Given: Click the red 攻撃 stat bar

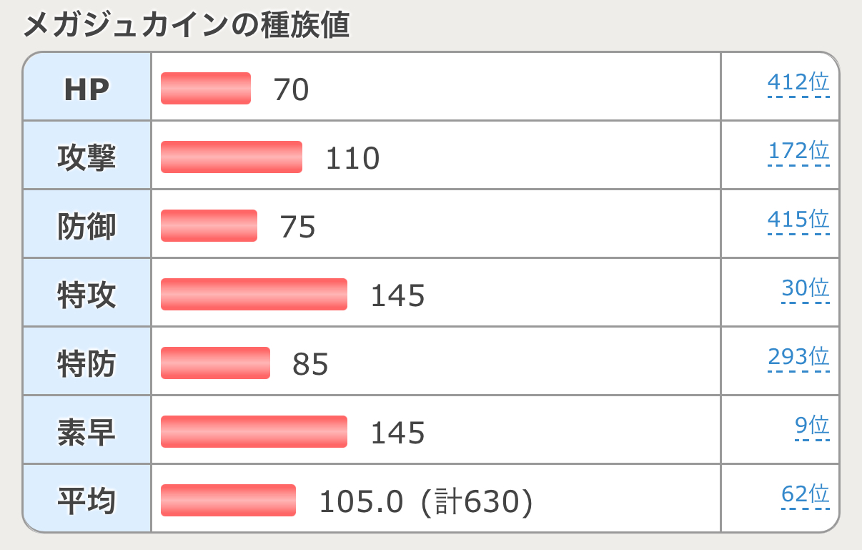Looking at the screenshot, I should pyautogui.click(x=232, y=157).
